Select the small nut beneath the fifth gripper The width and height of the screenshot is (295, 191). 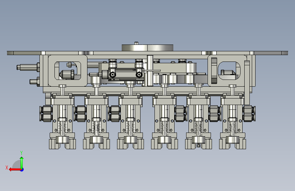[x=198, y=145]
